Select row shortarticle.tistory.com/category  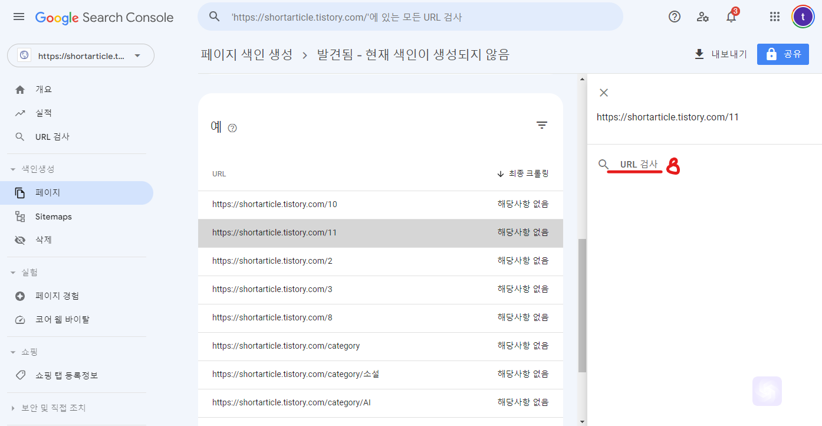point(380,346)
